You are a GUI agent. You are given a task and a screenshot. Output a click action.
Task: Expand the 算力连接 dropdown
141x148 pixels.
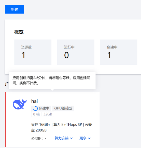pos(64,138)
